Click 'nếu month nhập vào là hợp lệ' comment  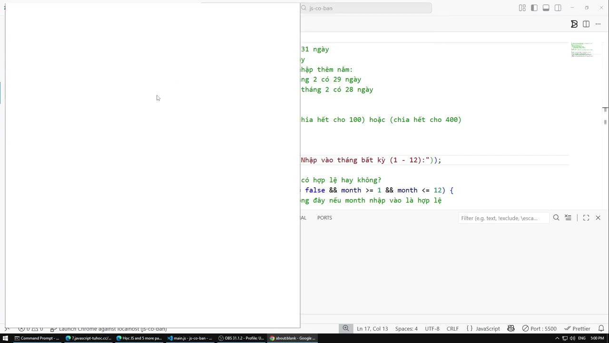point(371,201)
